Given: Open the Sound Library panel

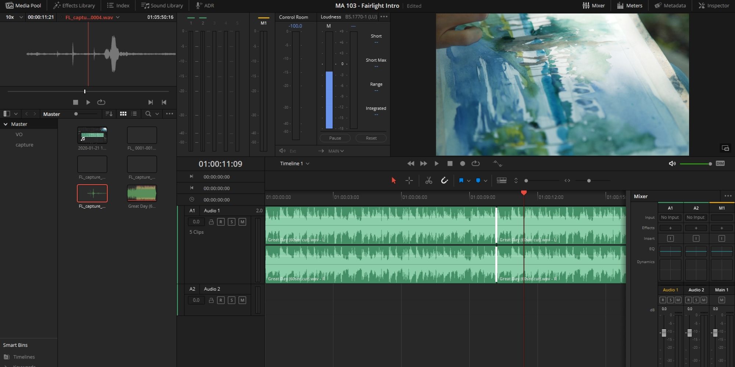Looking at the screenshot, I should pyautogui.click(x=162, y=5).
